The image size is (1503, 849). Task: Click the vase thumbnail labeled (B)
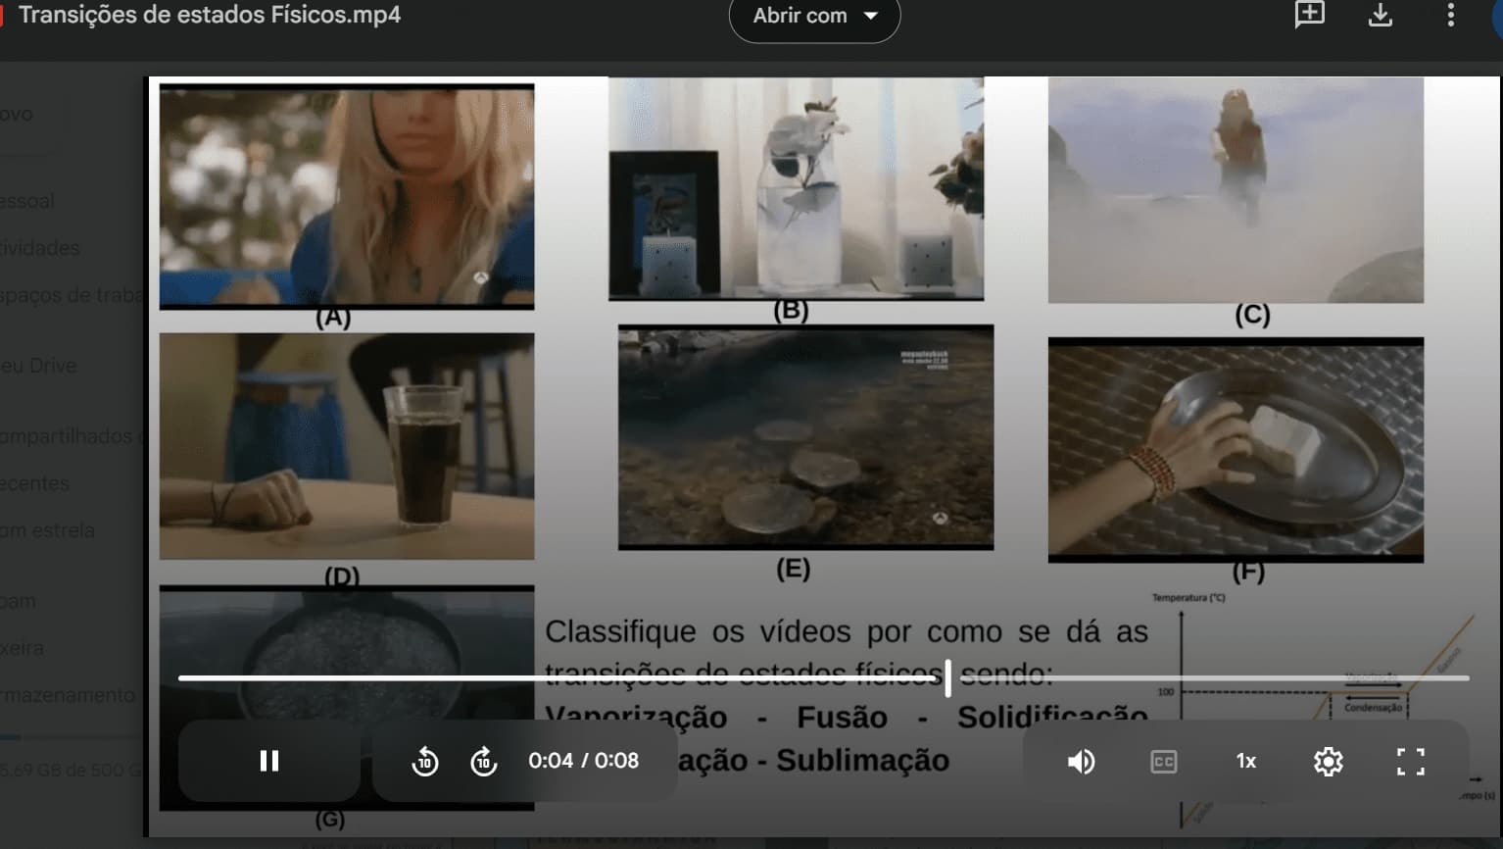(x=796, y=188)
